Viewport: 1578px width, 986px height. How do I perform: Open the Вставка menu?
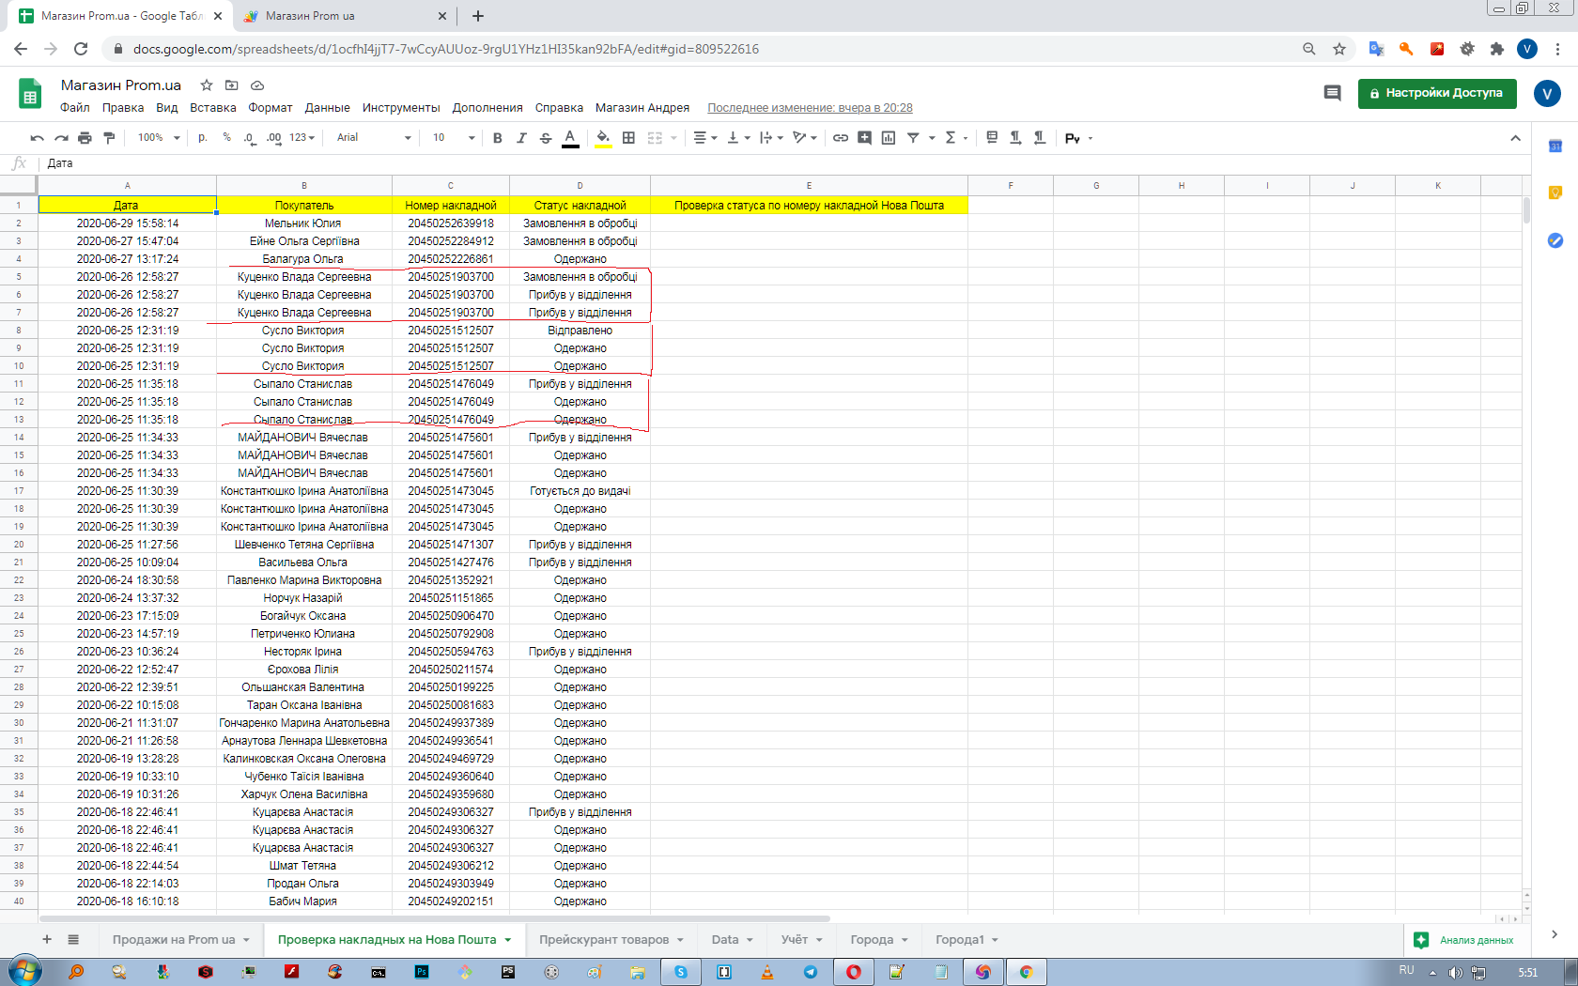[x=213, y=108]
